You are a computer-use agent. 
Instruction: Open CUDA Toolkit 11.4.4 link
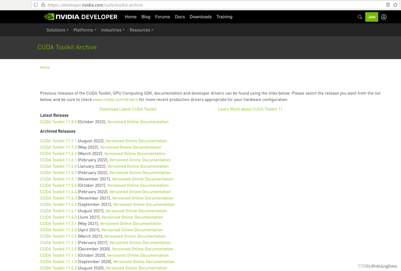59,192
